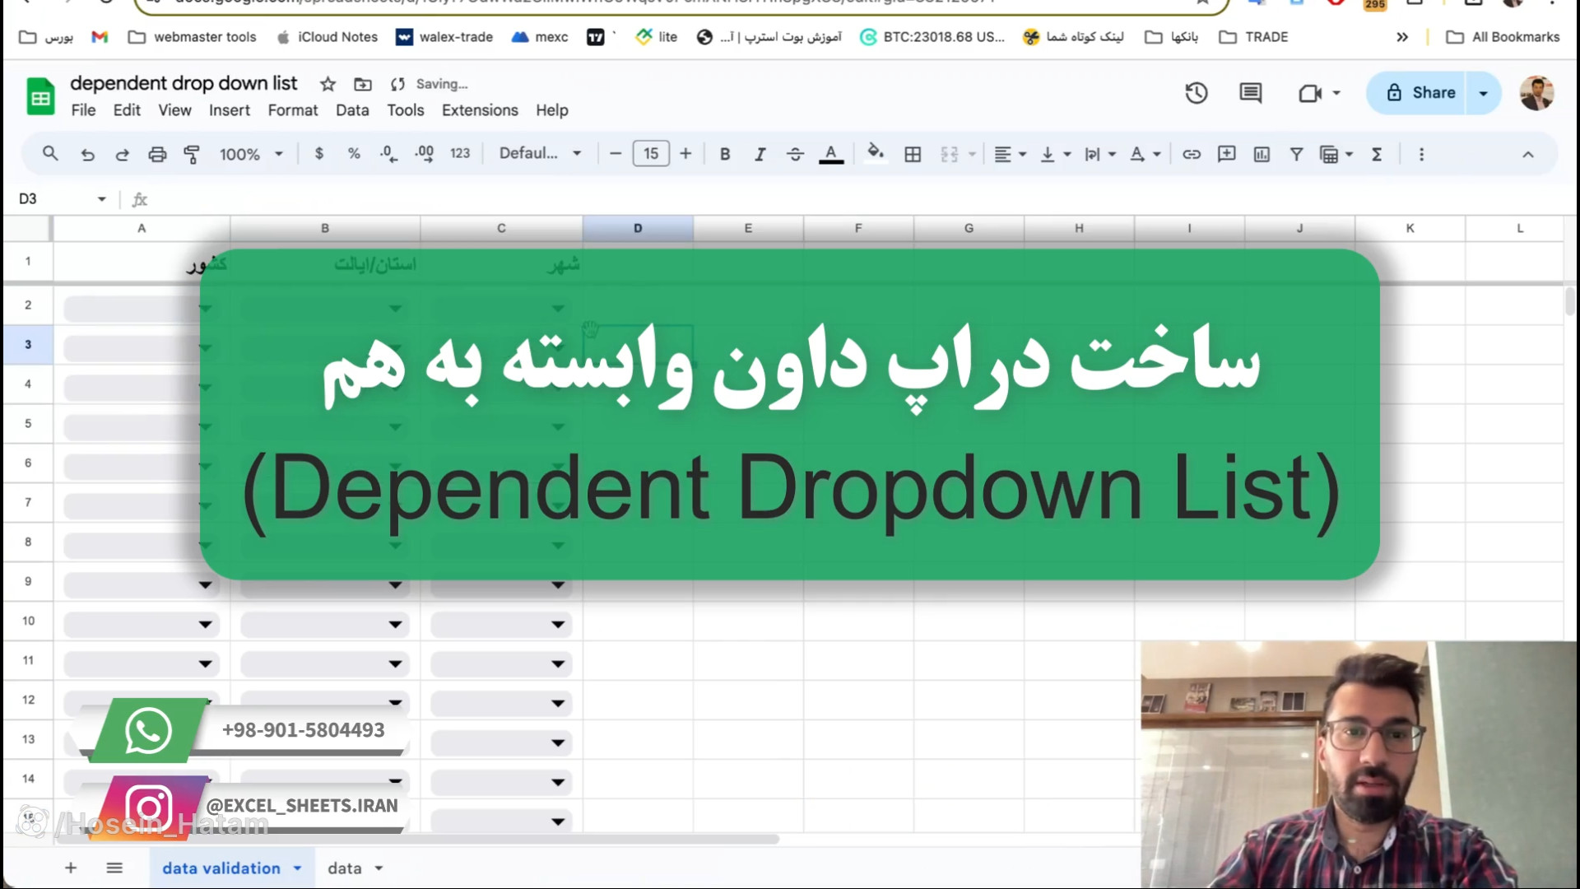Select column K header
The height and width of the screenshot is (889, 1580).
pyautogui.click(x=1410, y=228)
